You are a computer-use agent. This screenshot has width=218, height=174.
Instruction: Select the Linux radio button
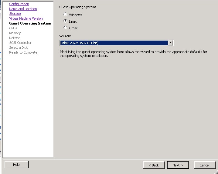(x=65, y=21)
